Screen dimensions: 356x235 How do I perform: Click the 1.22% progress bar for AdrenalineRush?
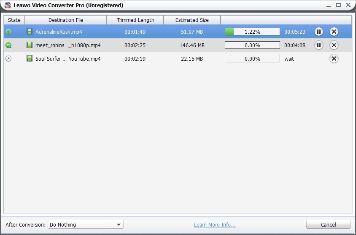coord(252,32)
